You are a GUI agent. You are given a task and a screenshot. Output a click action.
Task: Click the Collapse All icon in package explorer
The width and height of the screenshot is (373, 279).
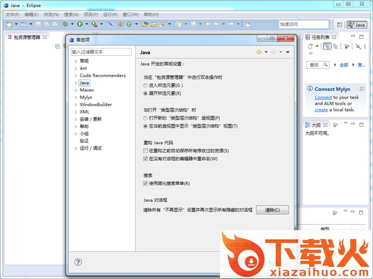[57, 46]
